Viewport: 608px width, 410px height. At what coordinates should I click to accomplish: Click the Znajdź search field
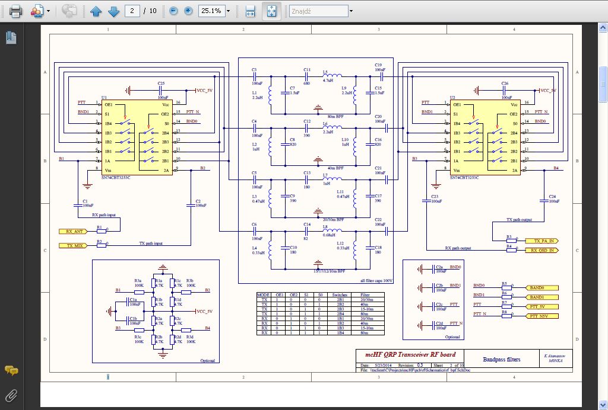[318, 11]
